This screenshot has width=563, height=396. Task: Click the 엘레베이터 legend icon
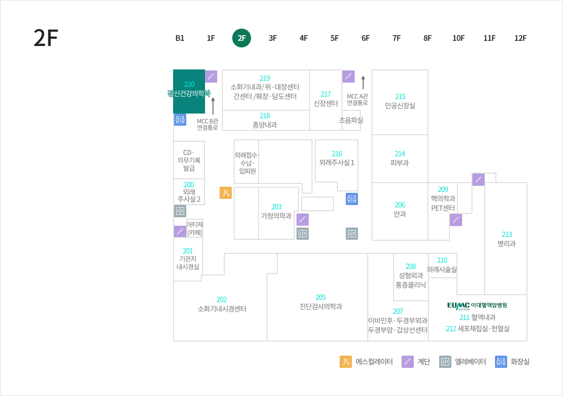[445, 362]
